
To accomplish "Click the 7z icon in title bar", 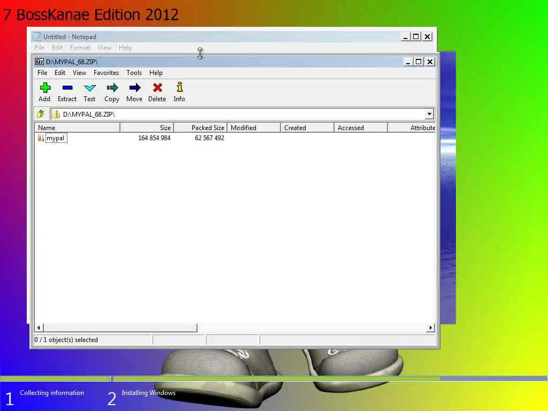I will coord(40,62).
